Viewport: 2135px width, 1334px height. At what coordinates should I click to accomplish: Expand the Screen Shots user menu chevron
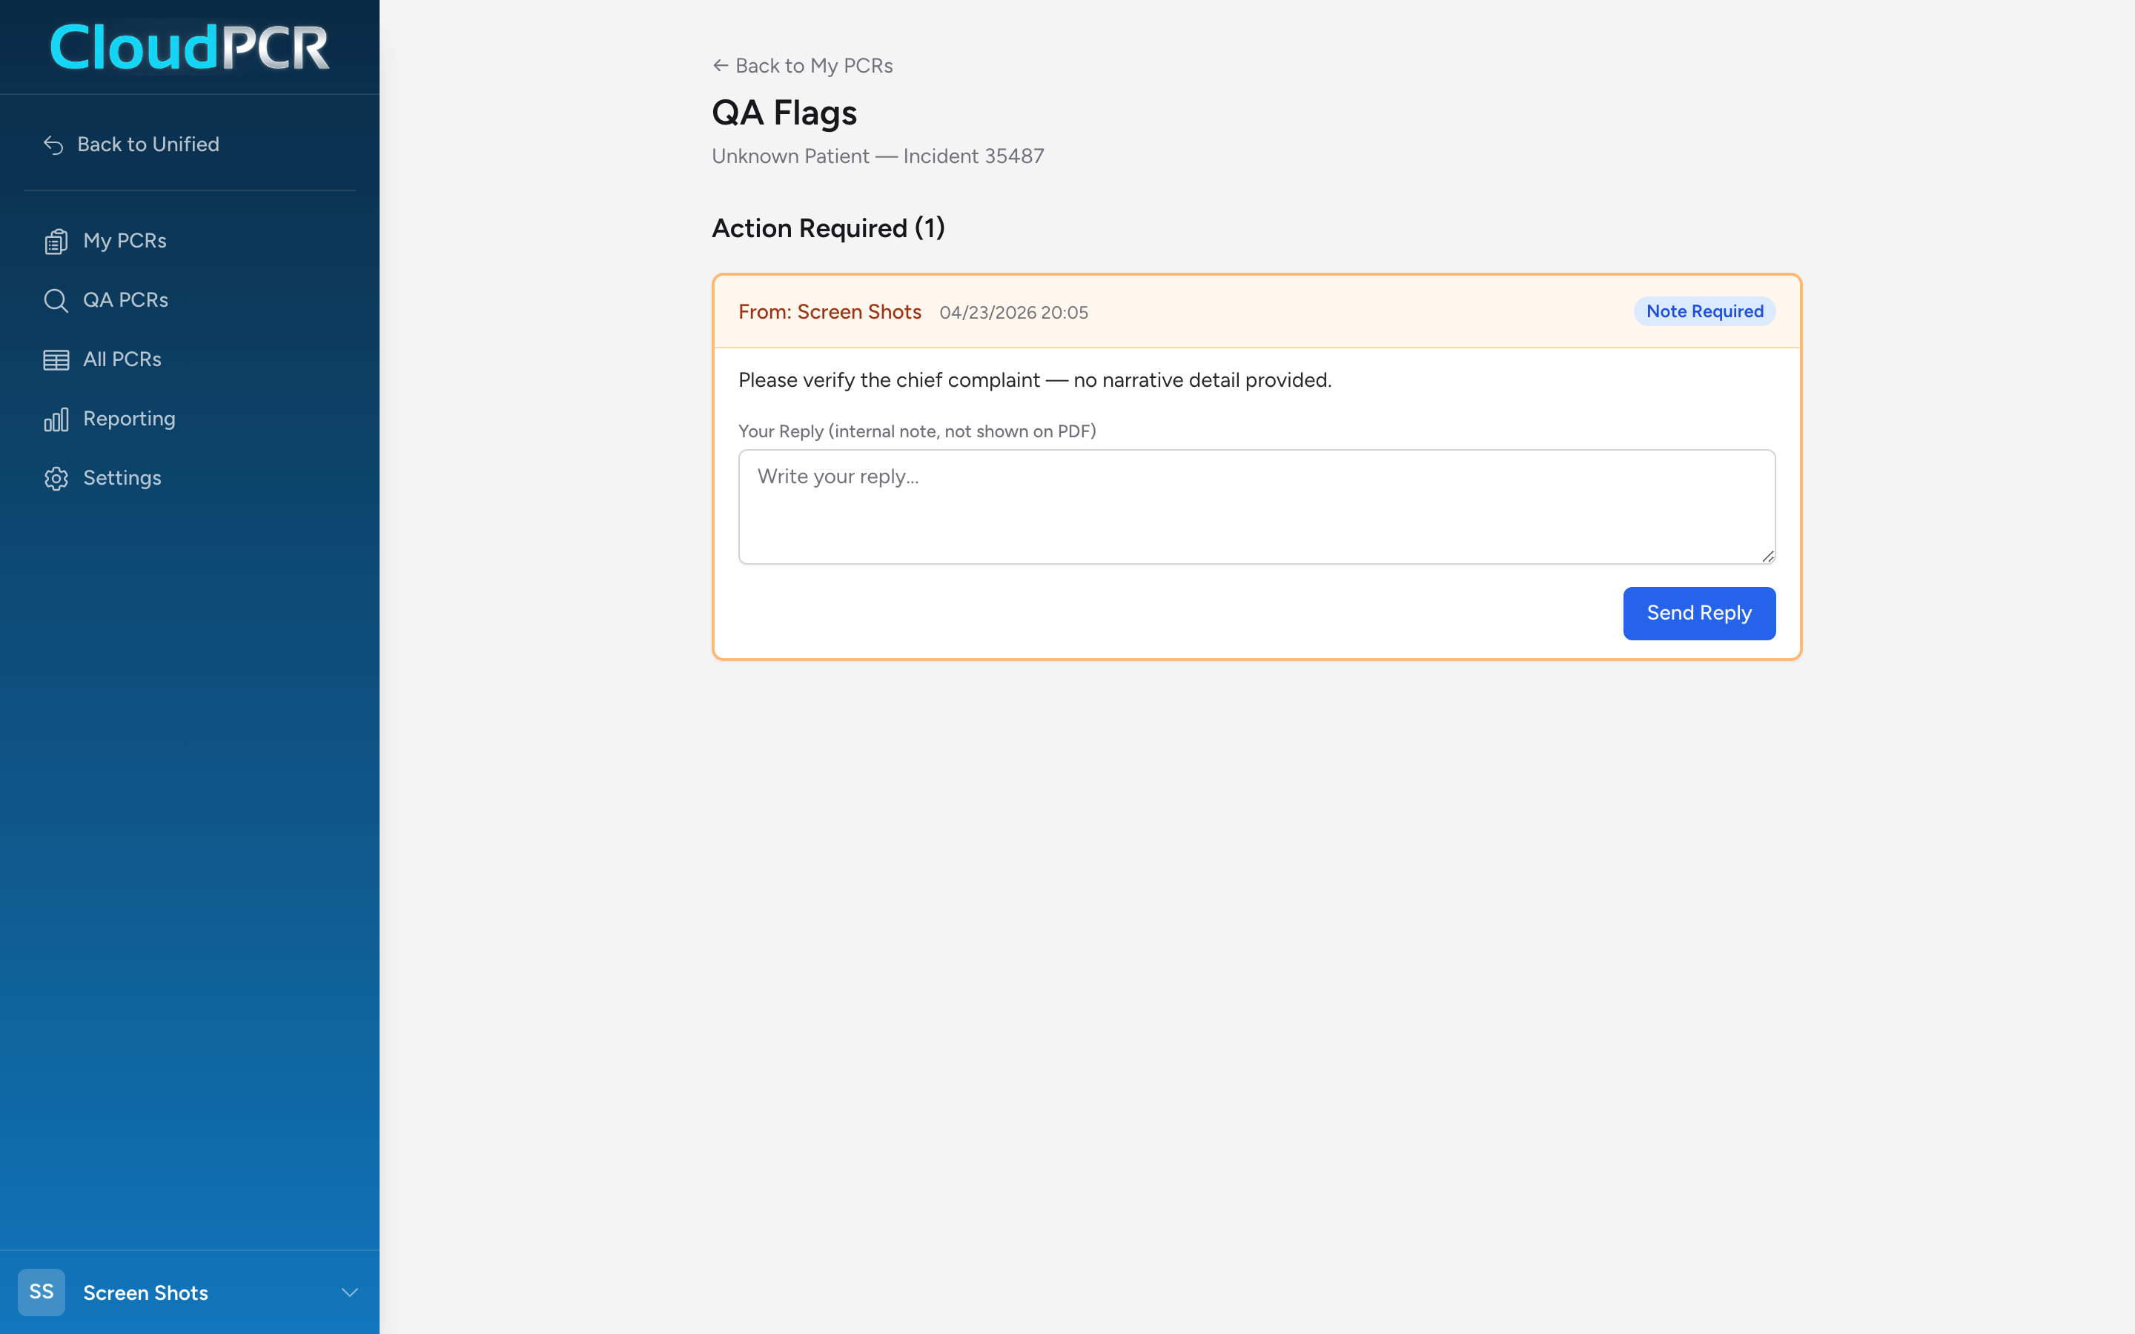tap(349, 1292)
